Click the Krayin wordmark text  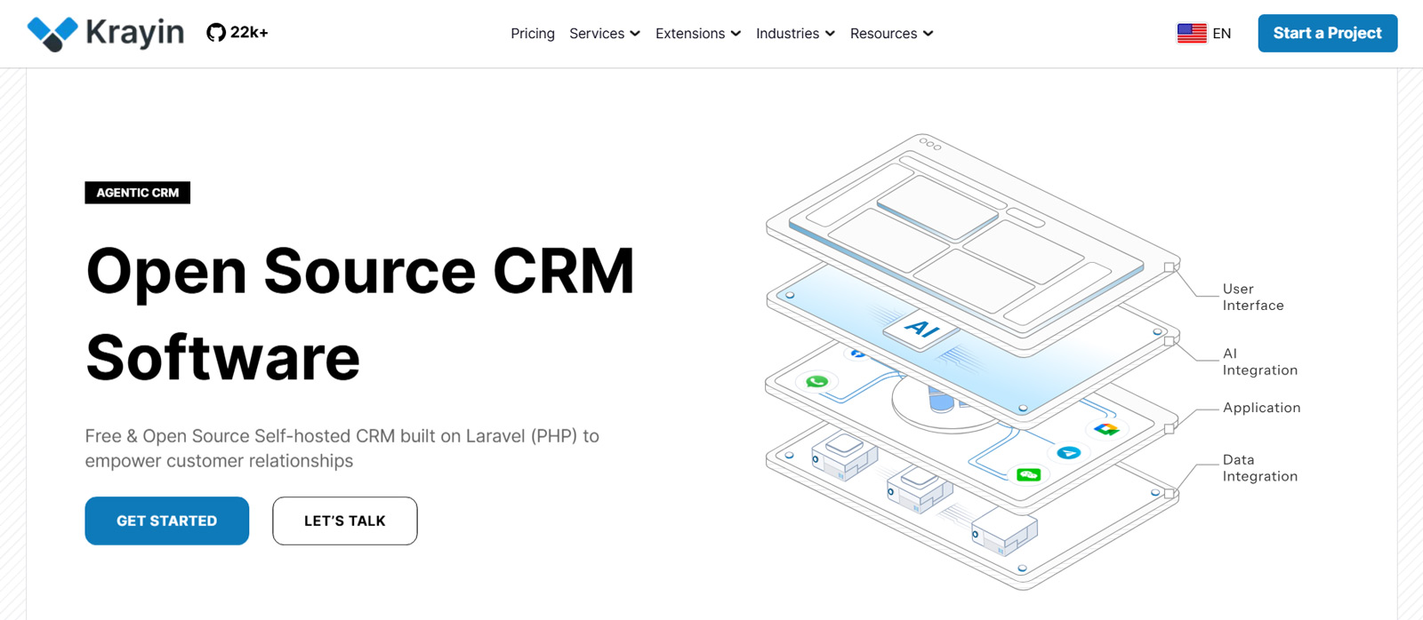(135, 33)
